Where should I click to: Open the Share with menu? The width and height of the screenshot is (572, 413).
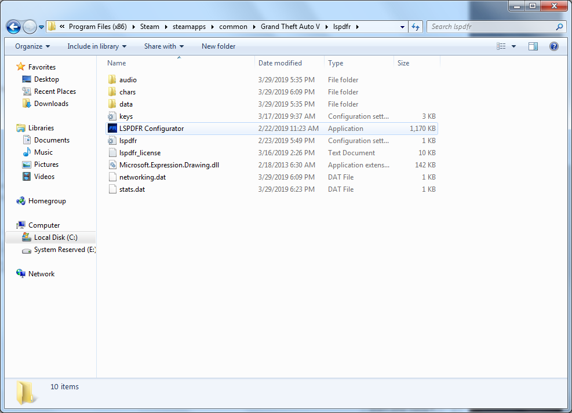coord(164,46)
